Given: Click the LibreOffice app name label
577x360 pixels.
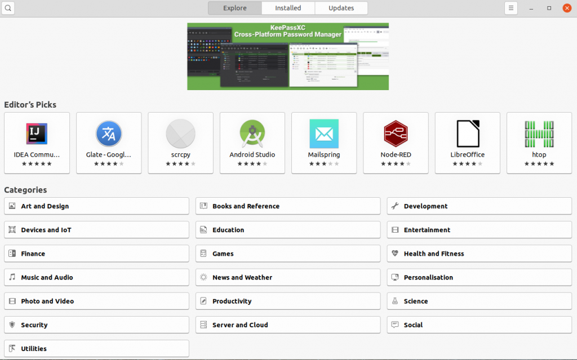Looking at the screenshot, I should click(467, 154).
